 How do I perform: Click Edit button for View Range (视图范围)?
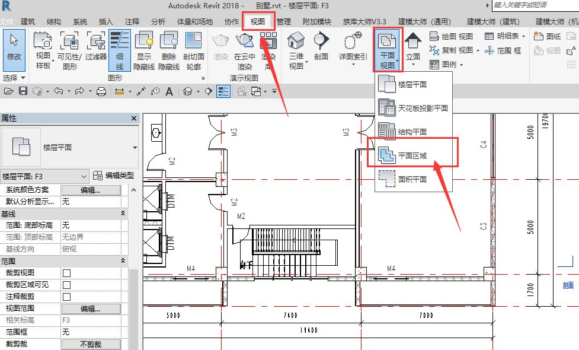(91, 308)
